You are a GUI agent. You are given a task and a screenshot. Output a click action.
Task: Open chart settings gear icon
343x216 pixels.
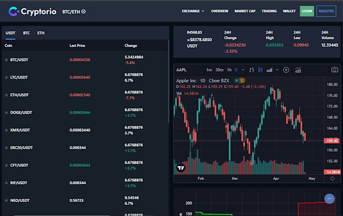pos(332,179)
